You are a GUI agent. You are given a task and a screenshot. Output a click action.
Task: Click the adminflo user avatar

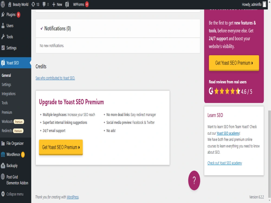(264, 4)
